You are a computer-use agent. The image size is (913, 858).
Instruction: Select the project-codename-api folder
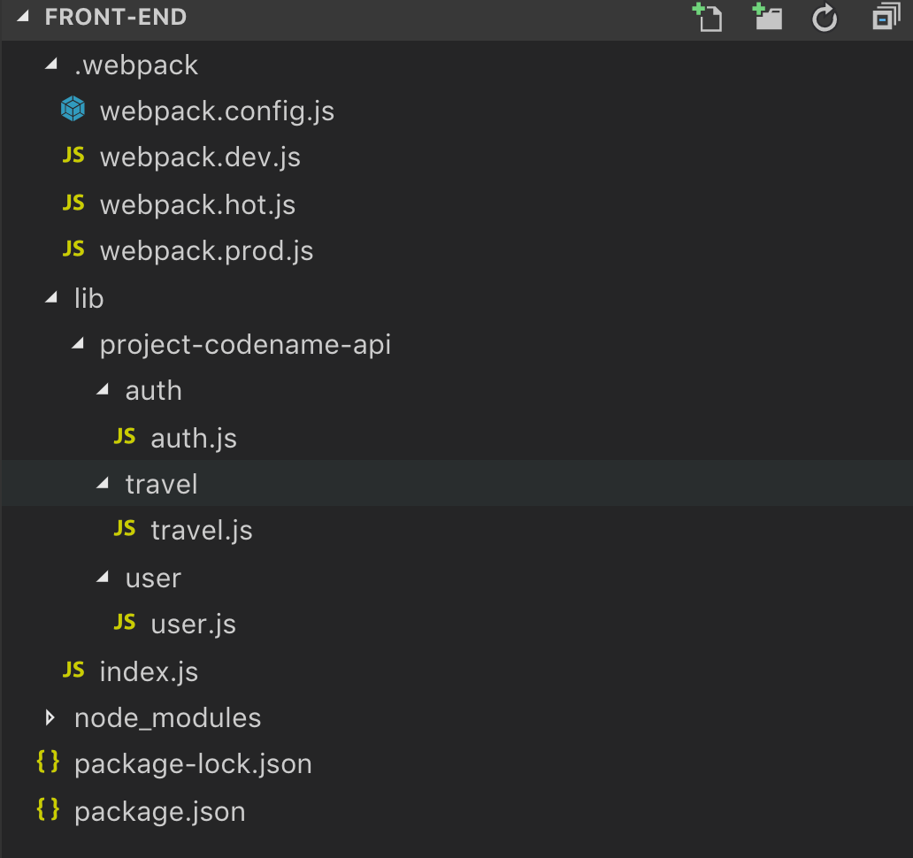pos(245,344)
